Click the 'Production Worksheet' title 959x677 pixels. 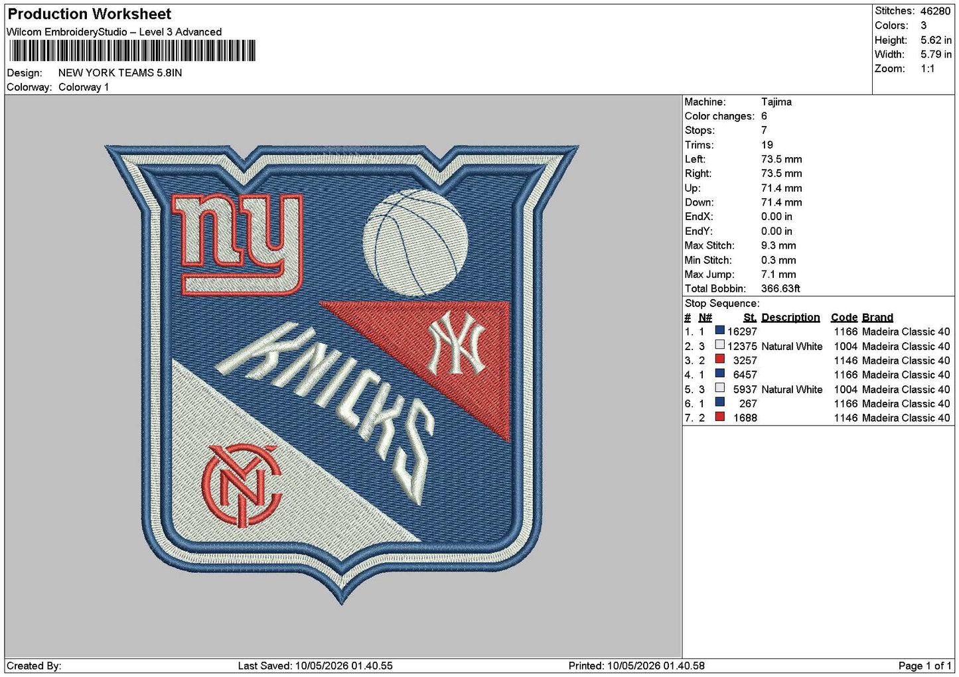[89, 14]
